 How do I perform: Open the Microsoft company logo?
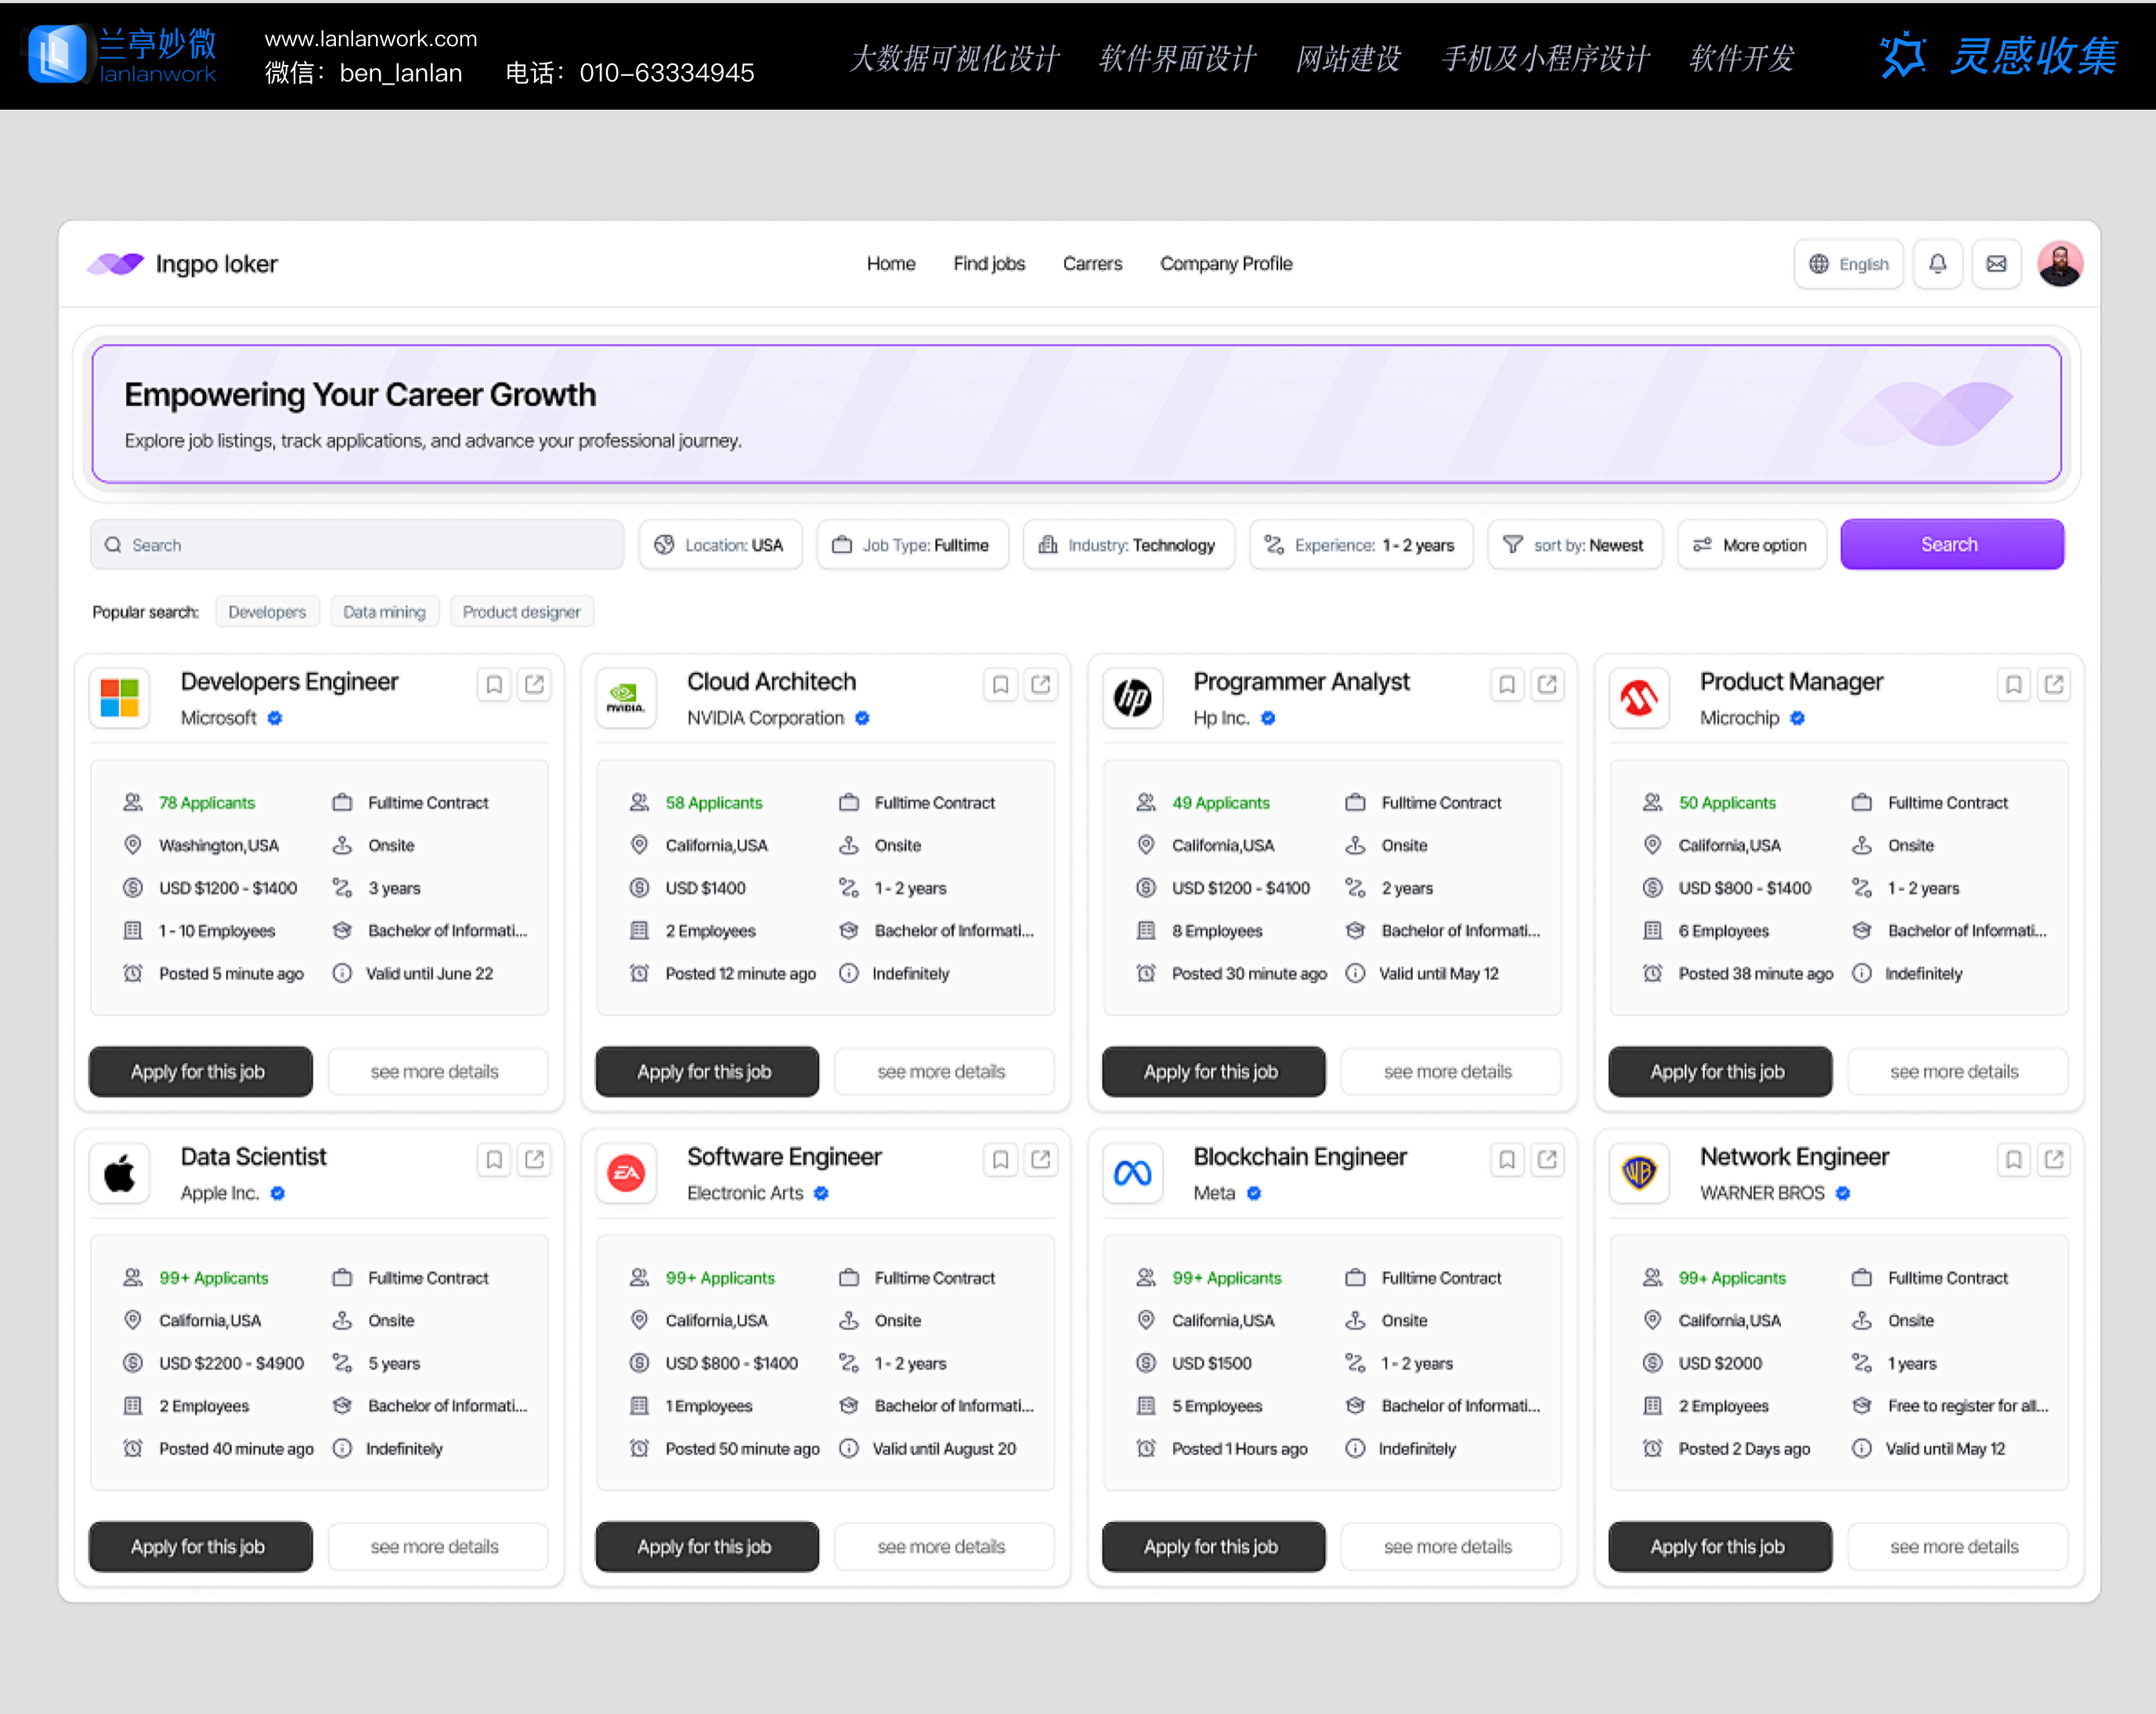[x=120, y=698]
